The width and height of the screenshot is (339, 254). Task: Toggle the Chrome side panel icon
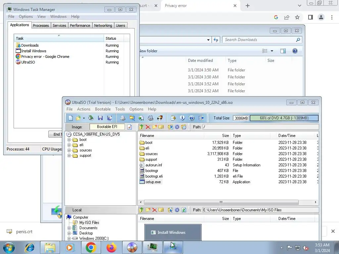tap(311, 17)
